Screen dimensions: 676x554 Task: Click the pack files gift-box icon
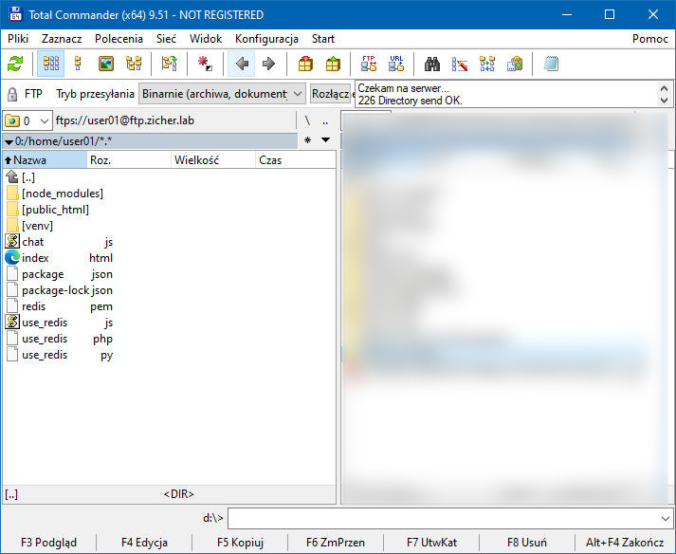click(305, 65)
